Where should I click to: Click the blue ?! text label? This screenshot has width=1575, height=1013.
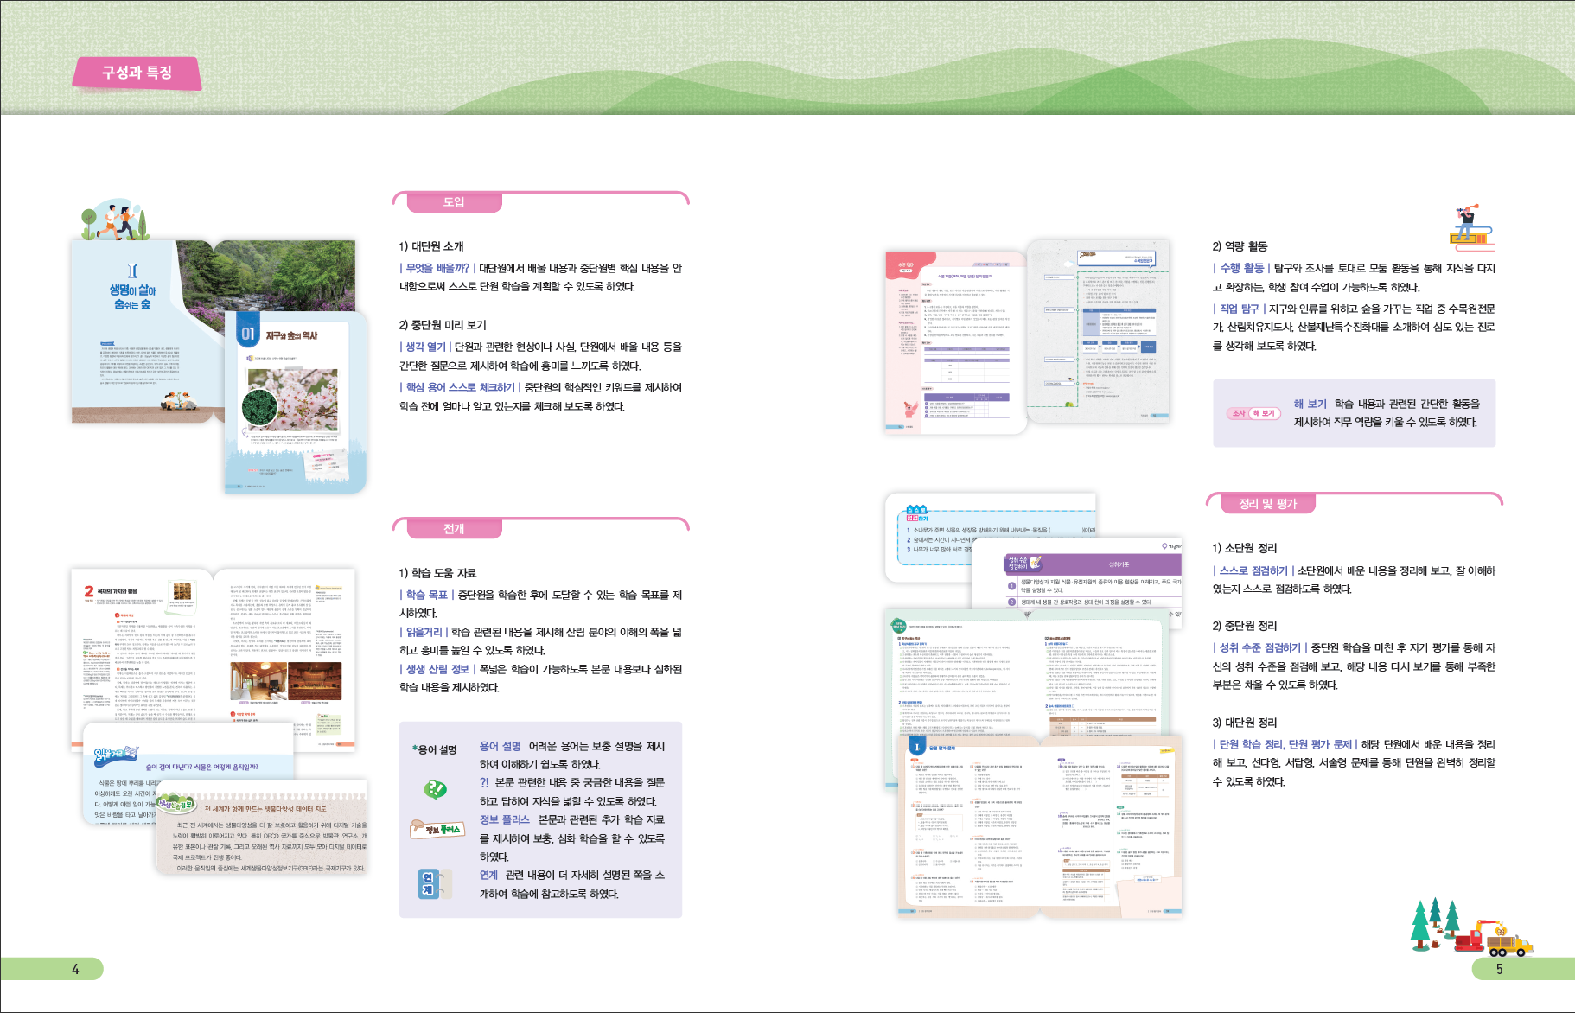484,783
